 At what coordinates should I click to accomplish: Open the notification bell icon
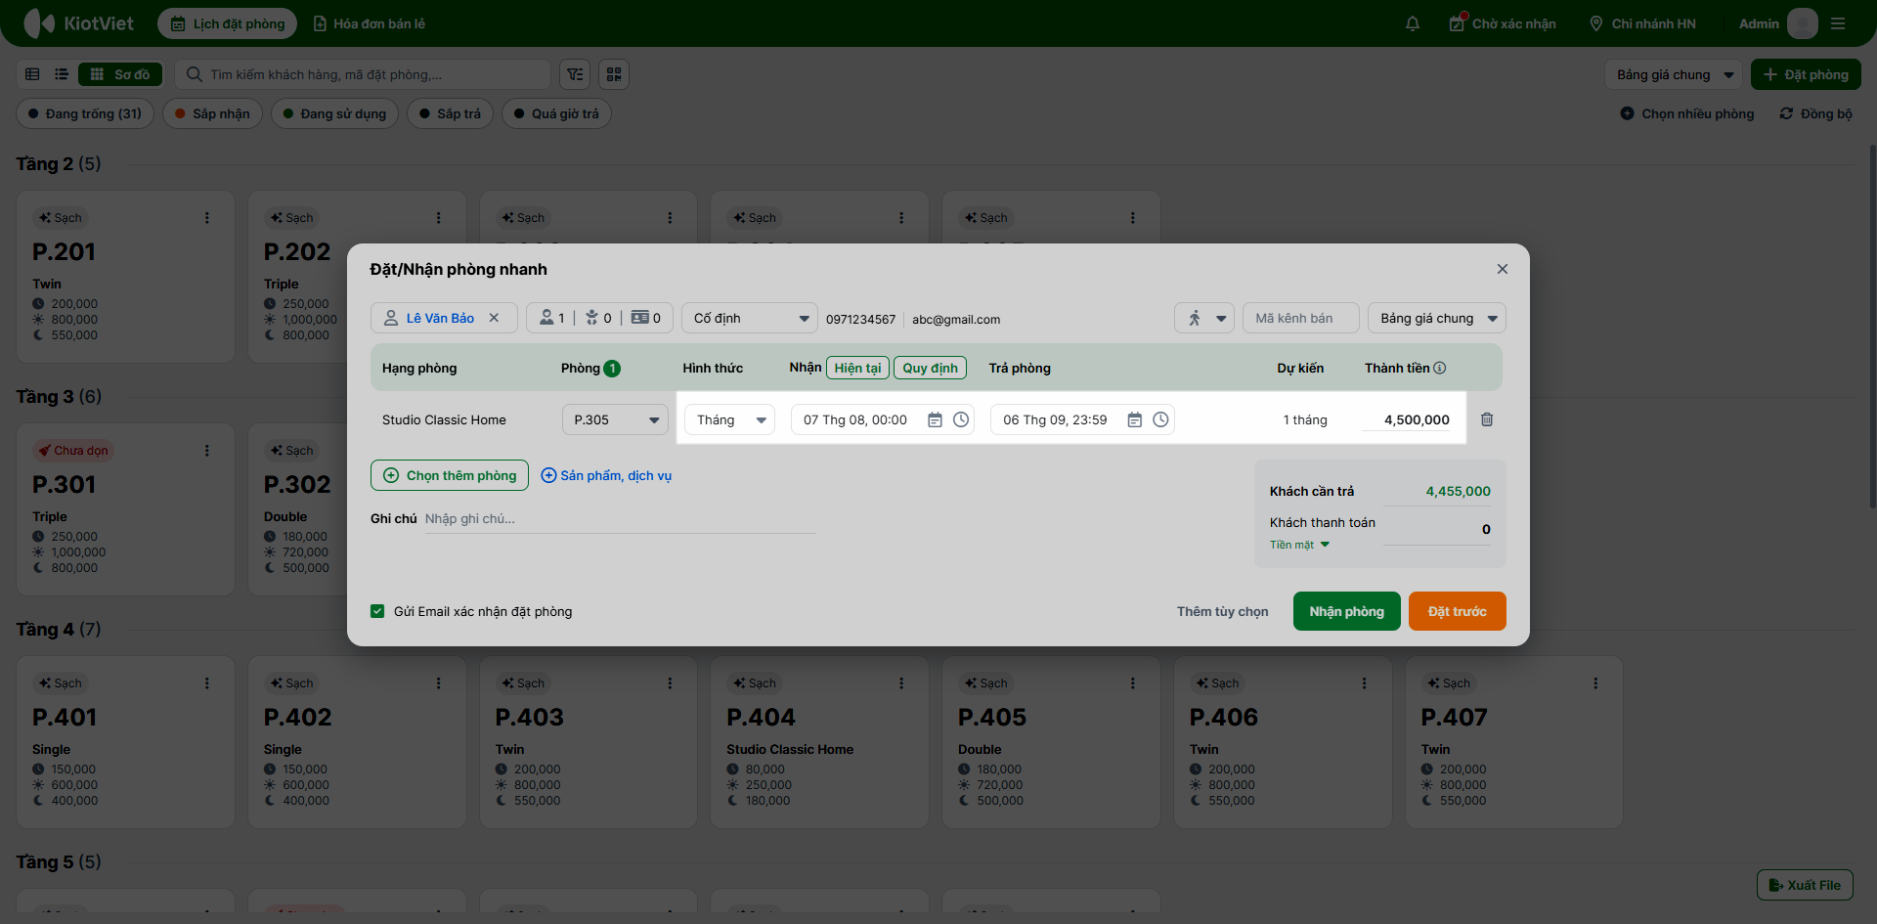pos(1413,23)
